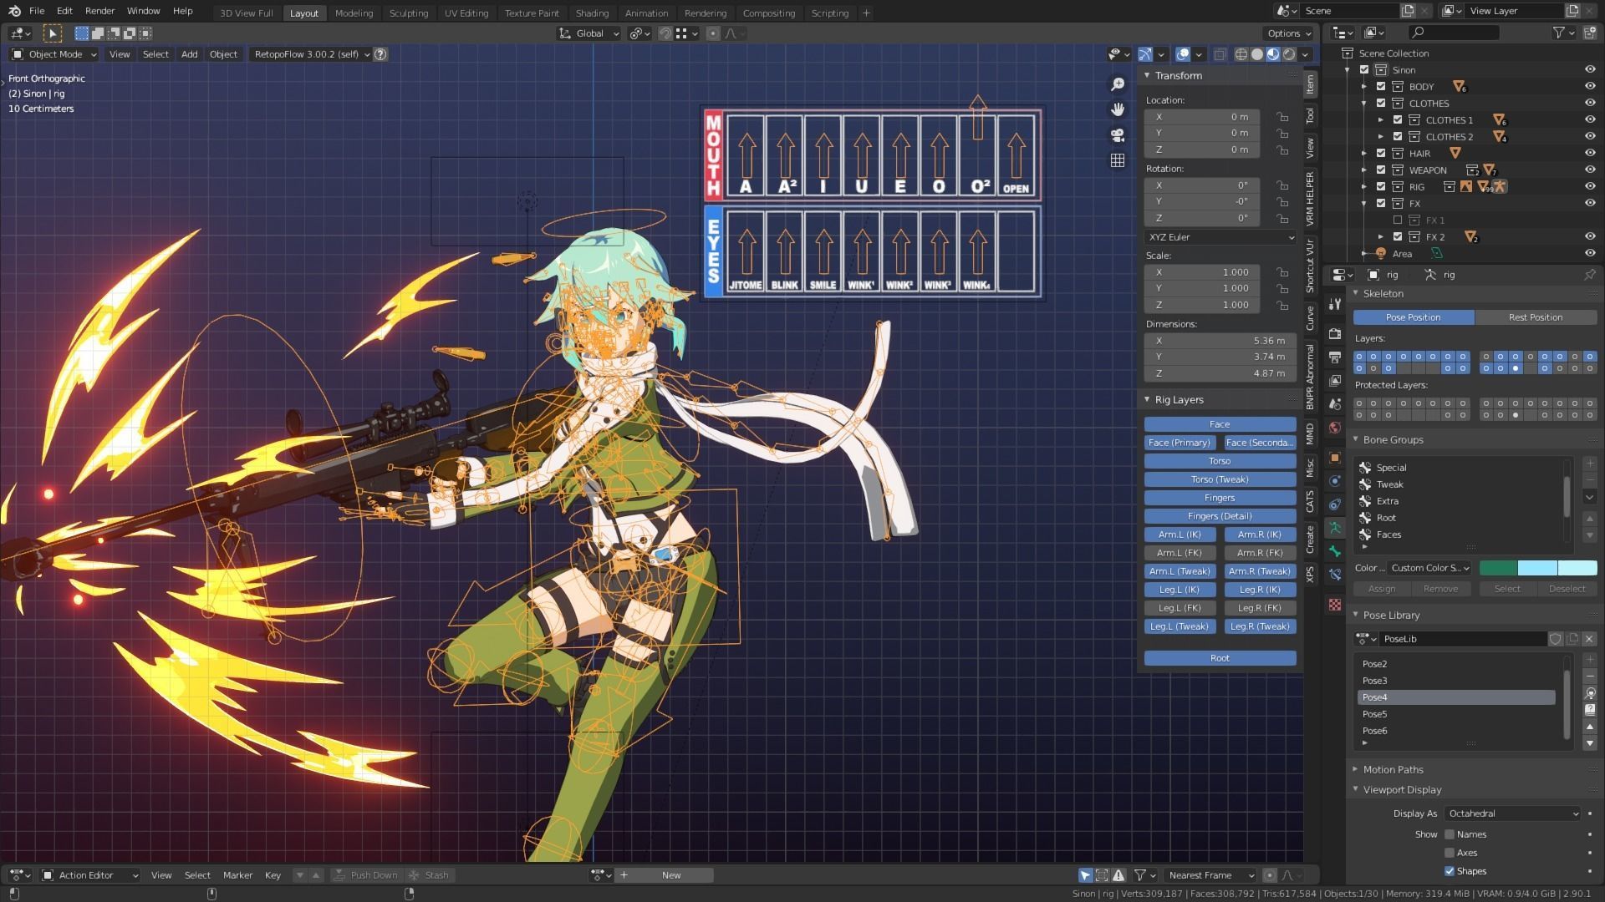Expand the Motion Paths panel

point(1393,770)
